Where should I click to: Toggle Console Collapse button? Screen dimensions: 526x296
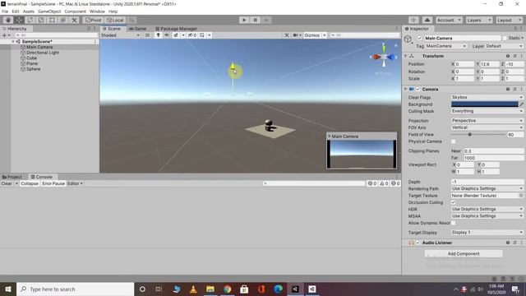pyautogui.click(x=30, y=183)
